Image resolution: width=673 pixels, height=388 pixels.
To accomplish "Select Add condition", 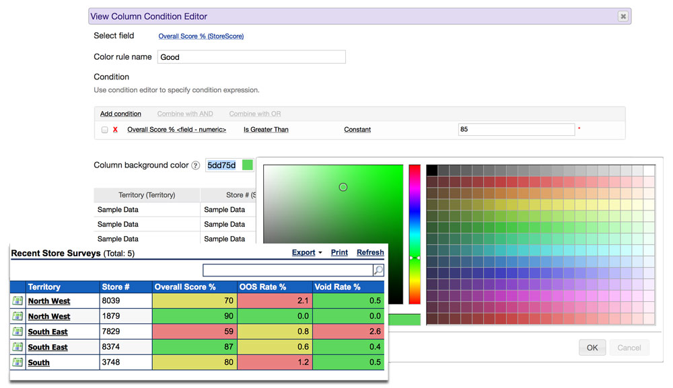I will pos(120,113).
